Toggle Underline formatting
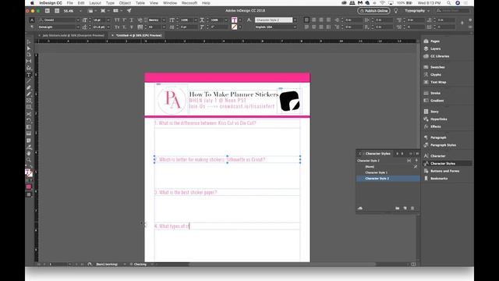 pyautogui.click(x=132, y=20)
